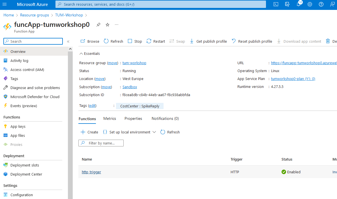
Task: Go to Home breadcrumb
Action: coord(8,15)
